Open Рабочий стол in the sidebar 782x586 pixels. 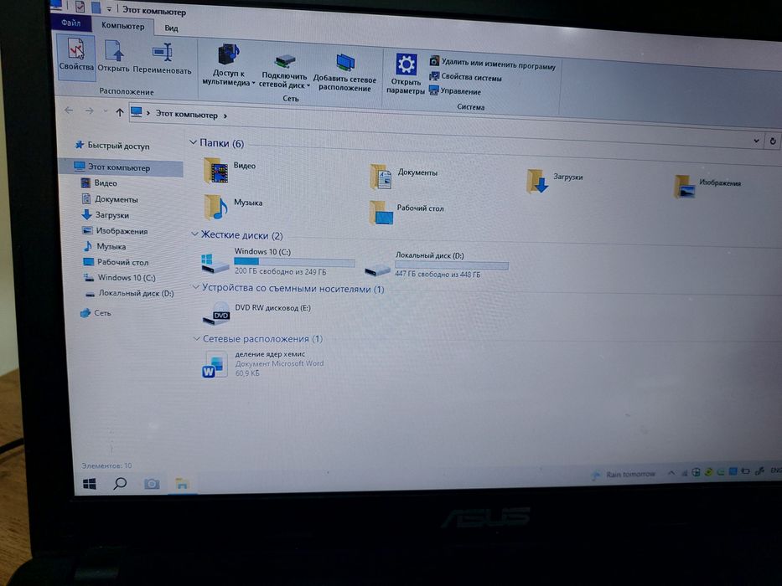[117, 261]
